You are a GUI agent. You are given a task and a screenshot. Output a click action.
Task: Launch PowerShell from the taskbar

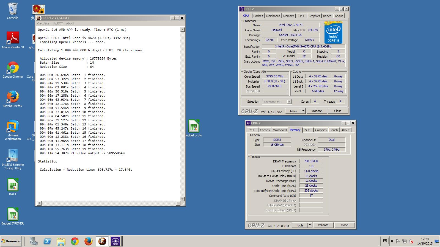click(x=47, y=241)
